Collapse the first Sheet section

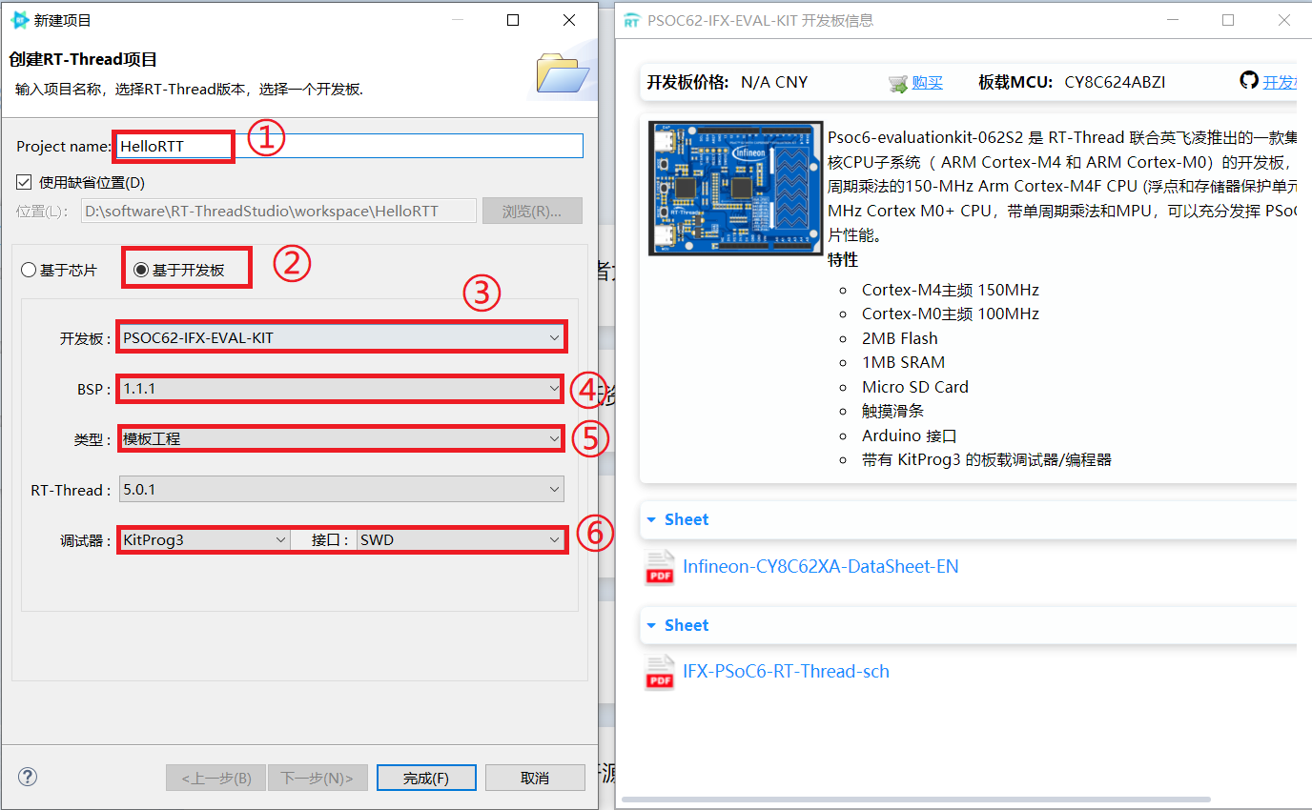point(651,520)
